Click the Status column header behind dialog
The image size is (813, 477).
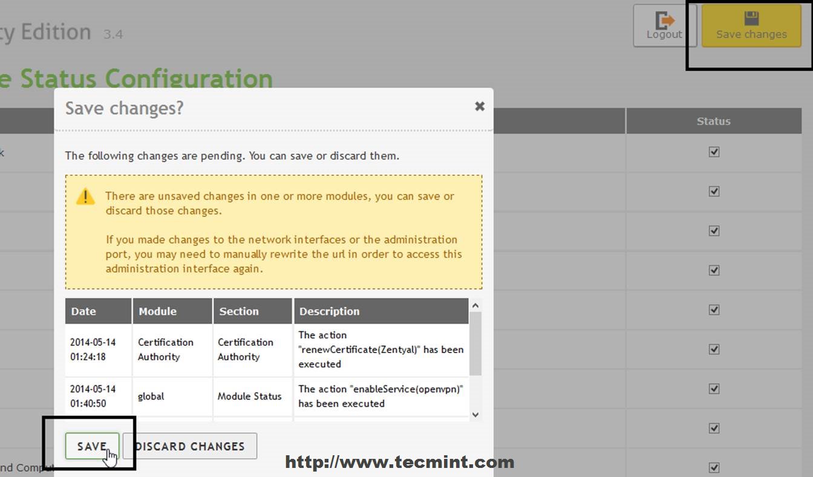714,121
